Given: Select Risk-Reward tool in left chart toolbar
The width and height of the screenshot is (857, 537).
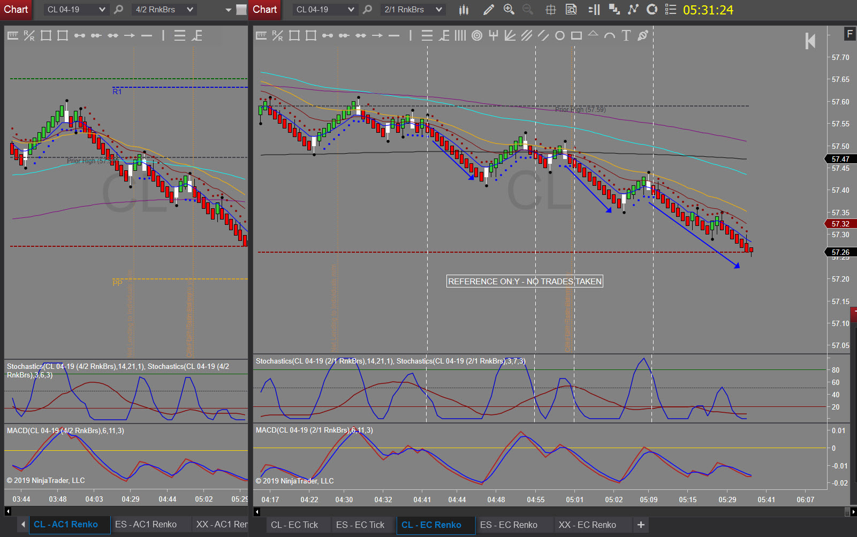Looking at the screenshot, I should [29, 35].
